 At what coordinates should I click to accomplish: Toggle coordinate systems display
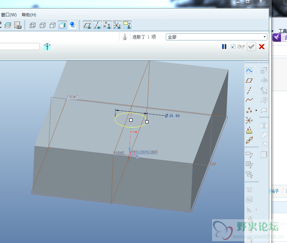[117, 25]
